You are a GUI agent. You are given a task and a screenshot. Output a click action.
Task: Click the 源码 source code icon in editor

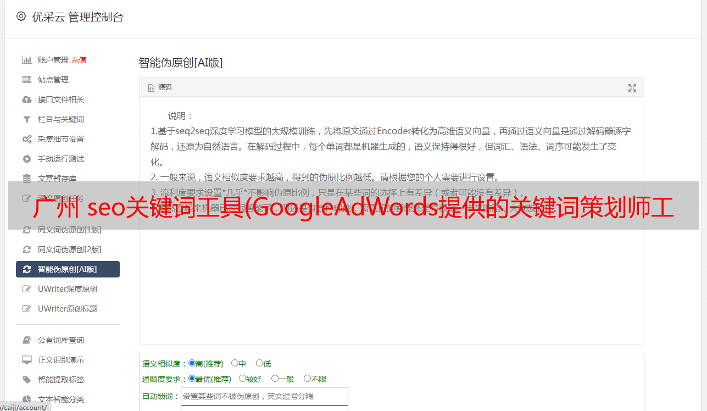point(151,88)
